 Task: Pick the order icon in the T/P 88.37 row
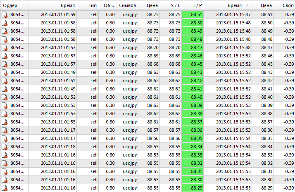[x=5, y=122]
